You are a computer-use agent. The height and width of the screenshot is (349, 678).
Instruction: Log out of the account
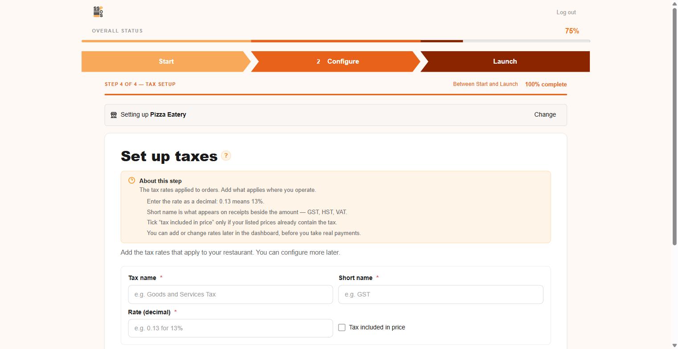point(566,12)
